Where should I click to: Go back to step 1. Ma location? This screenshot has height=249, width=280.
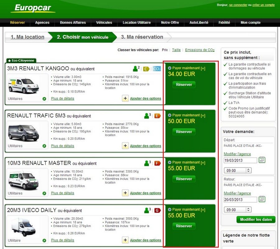click(27, 37)
